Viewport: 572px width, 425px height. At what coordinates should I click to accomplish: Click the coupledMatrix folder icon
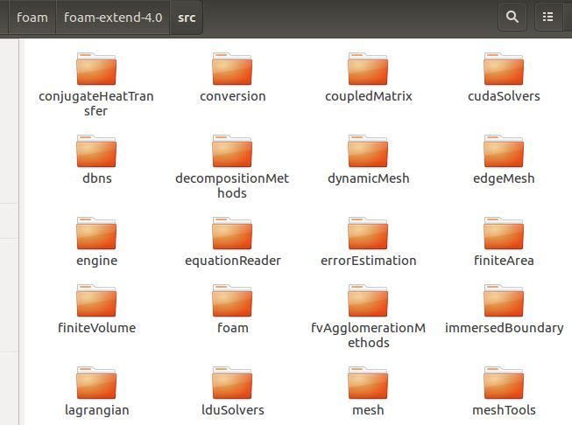point(368,69)
